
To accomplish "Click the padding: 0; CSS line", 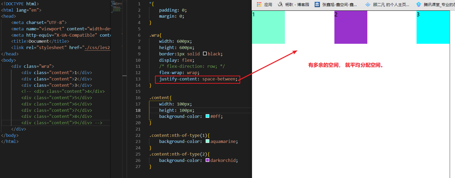I will [x=173, y=10].
